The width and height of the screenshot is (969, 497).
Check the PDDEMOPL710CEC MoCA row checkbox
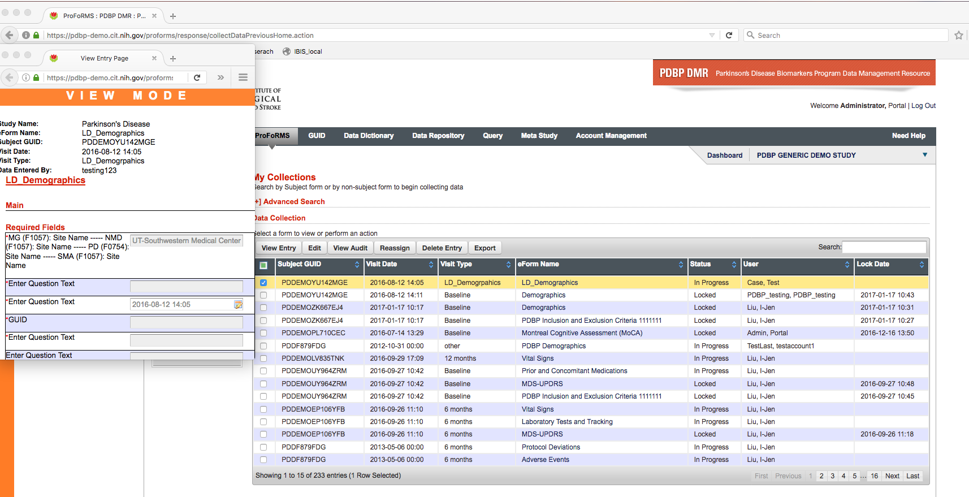[x=263, y=333]
